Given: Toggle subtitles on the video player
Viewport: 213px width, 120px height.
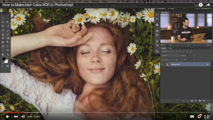Looking at the screenshot, I should [192, 117].
